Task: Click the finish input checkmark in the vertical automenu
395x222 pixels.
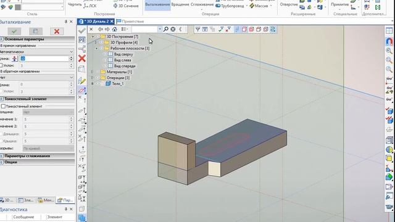Action: [x=82, y=31]
